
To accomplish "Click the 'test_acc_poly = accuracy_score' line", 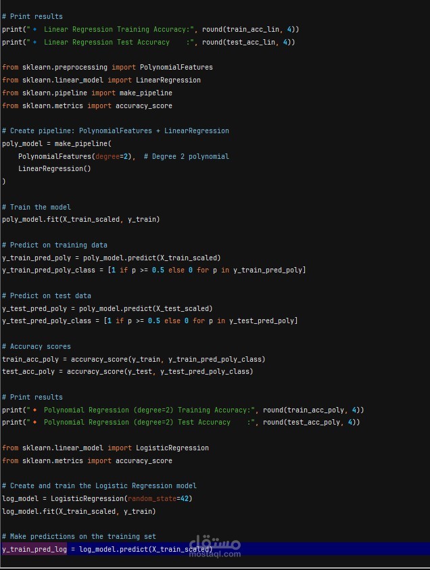I will click(128, 371).
